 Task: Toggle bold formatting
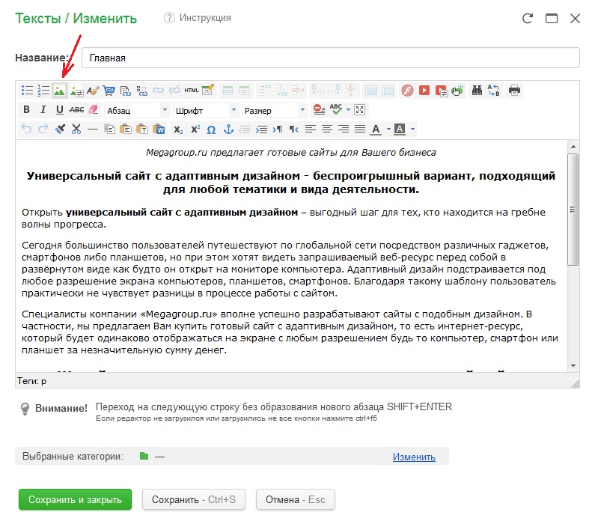(x=26, y=110)
